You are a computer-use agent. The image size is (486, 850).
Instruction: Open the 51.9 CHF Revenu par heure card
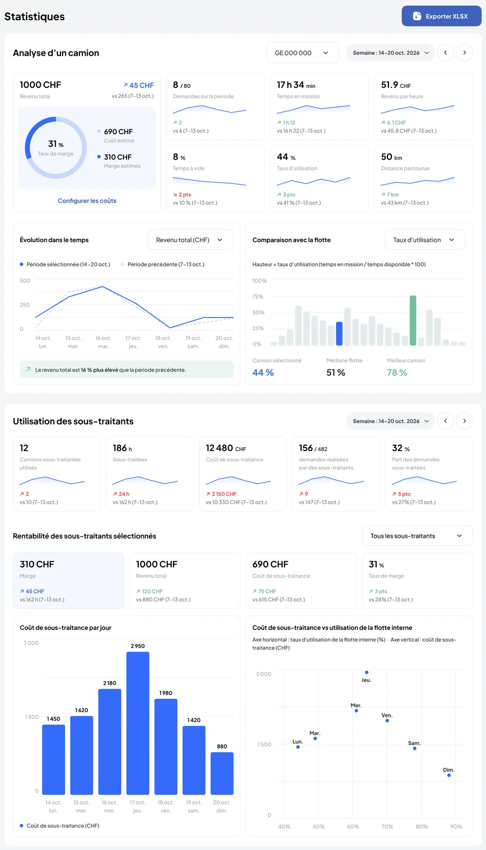[423, 107]
